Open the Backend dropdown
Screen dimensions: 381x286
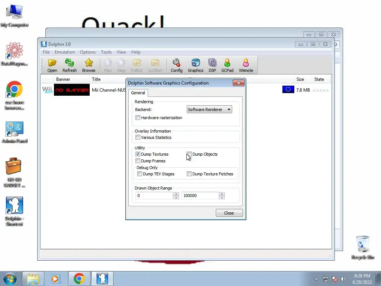click(x=209, y=109)
